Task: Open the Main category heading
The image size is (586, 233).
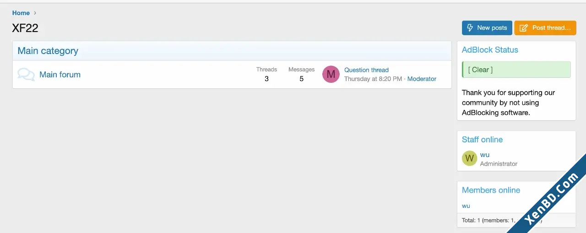Action: 48,51
